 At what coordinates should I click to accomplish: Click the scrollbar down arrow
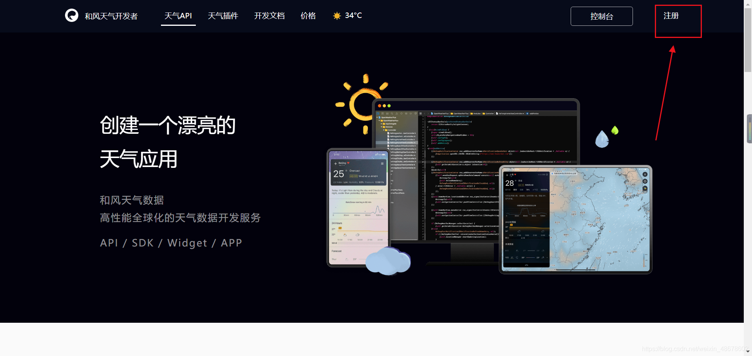pyautogui.click(x=748, y=352)
